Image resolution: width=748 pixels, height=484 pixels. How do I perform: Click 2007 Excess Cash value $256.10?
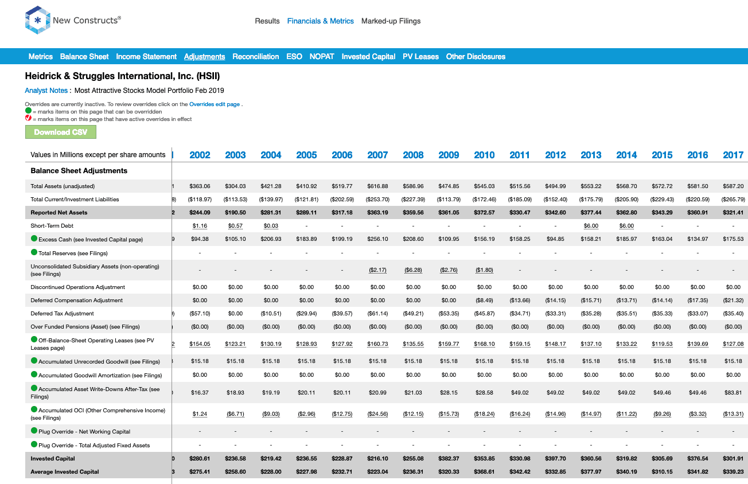378,239
